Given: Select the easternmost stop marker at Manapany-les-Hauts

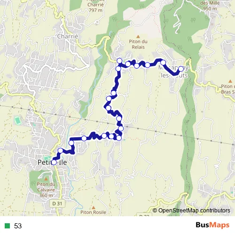Looking at the screenshot, I should click(181, 69).
